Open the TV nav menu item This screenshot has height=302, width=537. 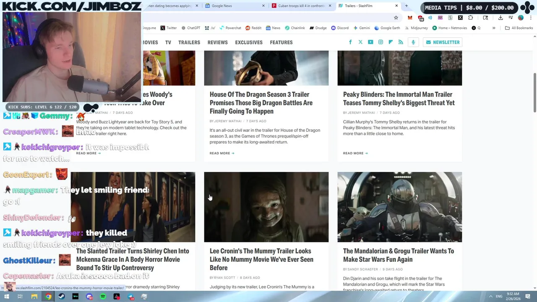(168, 42)
